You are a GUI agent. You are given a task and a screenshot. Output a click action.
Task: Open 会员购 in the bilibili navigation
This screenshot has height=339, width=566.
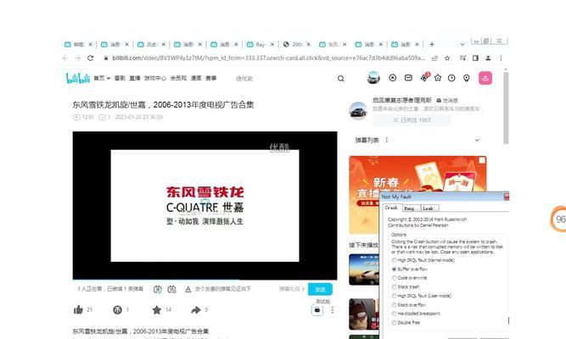pyautogui.click(x=178, y=78)
